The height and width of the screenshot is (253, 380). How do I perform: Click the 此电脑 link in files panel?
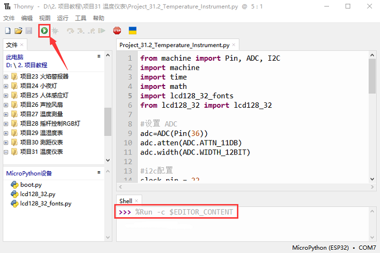pos(15,57)
